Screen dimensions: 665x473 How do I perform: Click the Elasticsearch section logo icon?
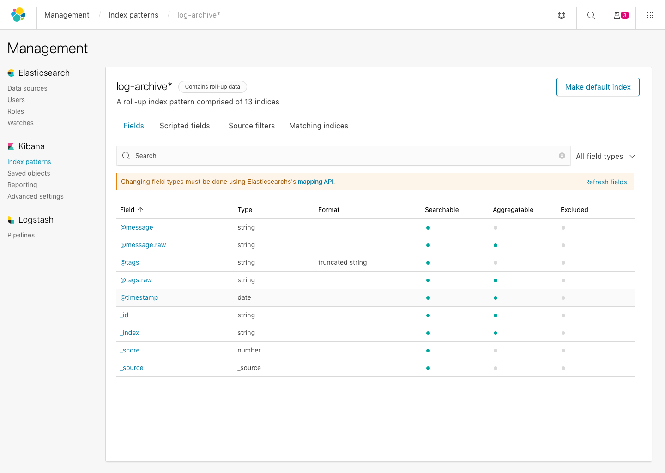click(11, 73)
